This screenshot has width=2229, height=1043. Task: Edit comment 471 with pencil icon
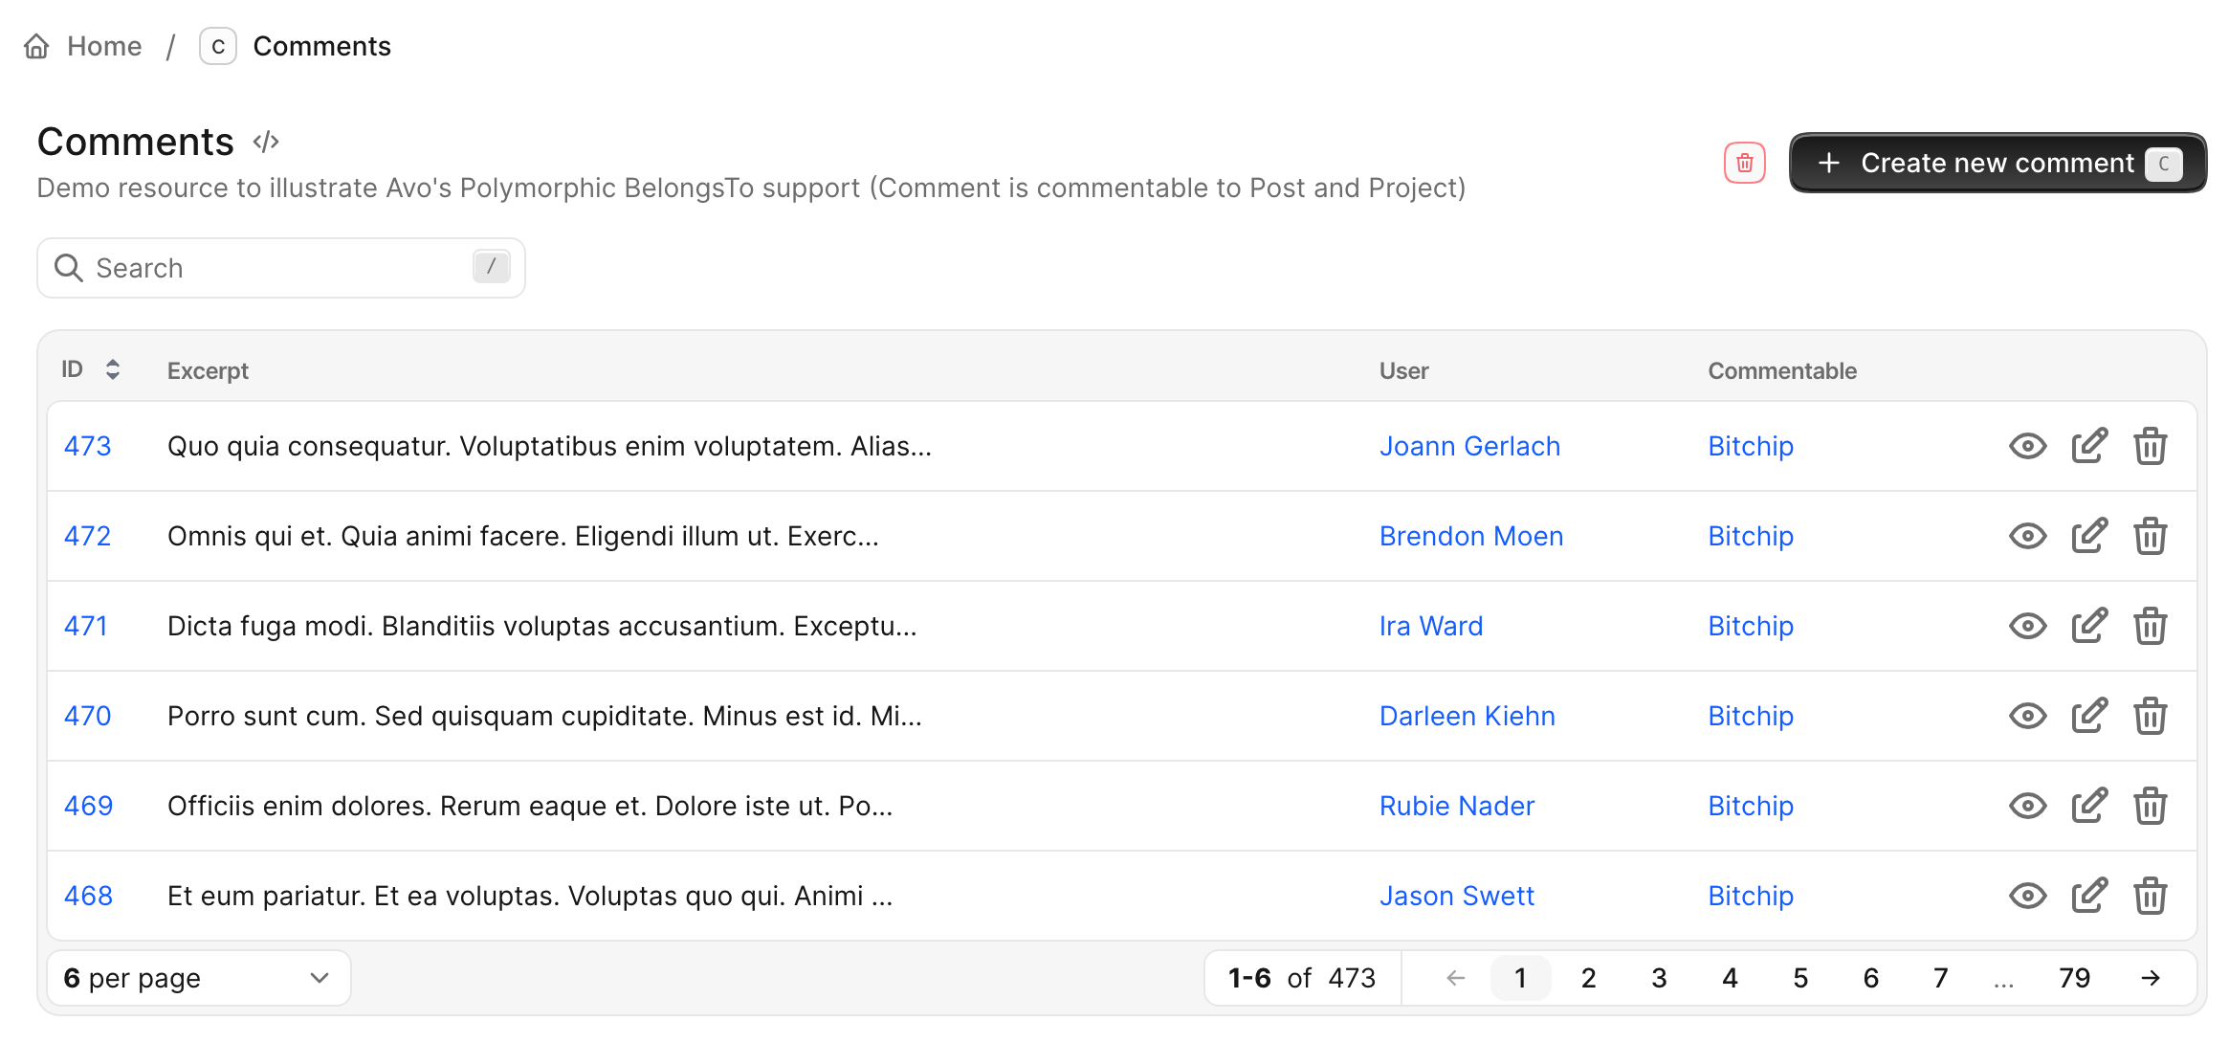(2089, 626)
